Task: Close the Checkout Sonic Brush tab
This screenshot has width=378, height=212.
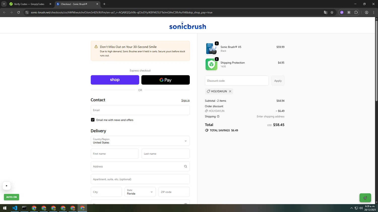Action: pyautogui.click(x=97, y=4)
